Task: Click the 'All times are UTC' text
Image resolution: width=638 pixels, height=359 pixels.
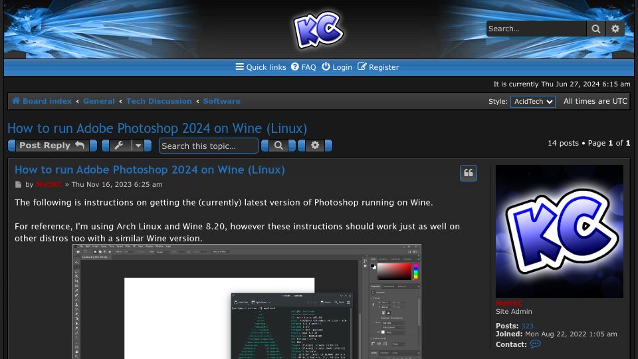Action: [595, 101]
